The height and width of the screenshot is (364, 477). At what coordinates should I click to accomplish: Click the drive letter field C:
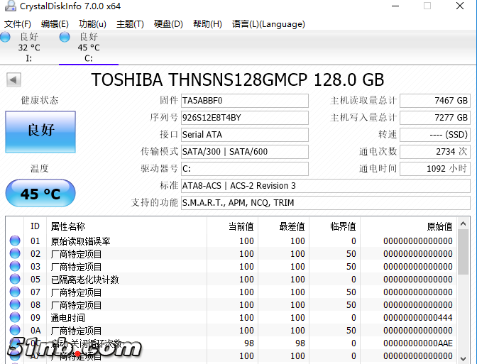coord(245,169)
